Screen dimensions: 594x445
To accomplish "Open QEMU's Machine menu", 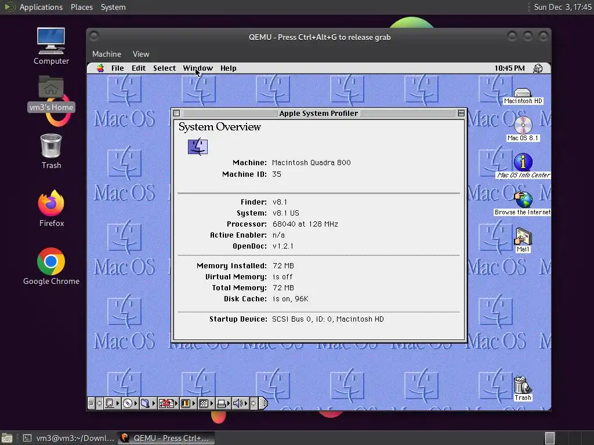I will (x=107, y=54).
